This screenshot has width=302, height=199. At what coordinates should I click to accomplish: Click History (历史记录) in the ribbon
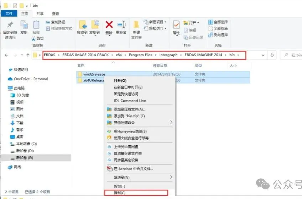coord(193,37)
